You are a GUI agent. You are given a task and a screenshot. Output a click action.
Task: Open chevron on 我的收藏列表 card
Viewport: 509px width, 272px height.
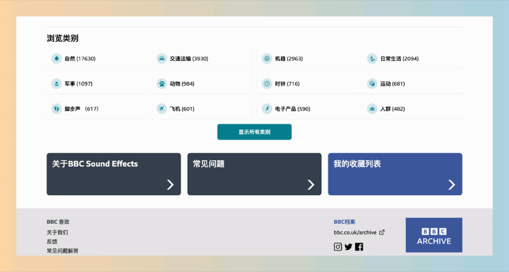pos(452,185)
